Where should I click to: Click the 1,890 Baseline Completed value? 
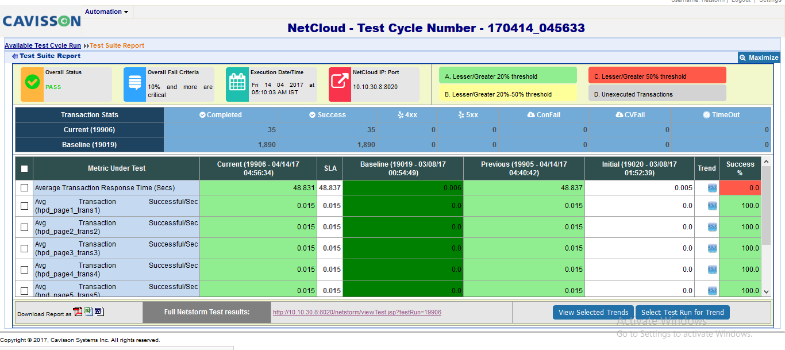267,145
